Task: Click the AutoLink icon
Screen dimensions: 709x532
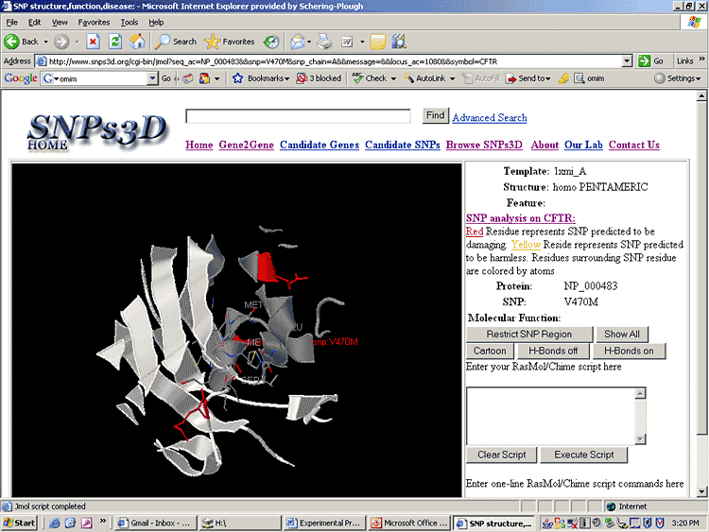Action: tap(408, 78)
